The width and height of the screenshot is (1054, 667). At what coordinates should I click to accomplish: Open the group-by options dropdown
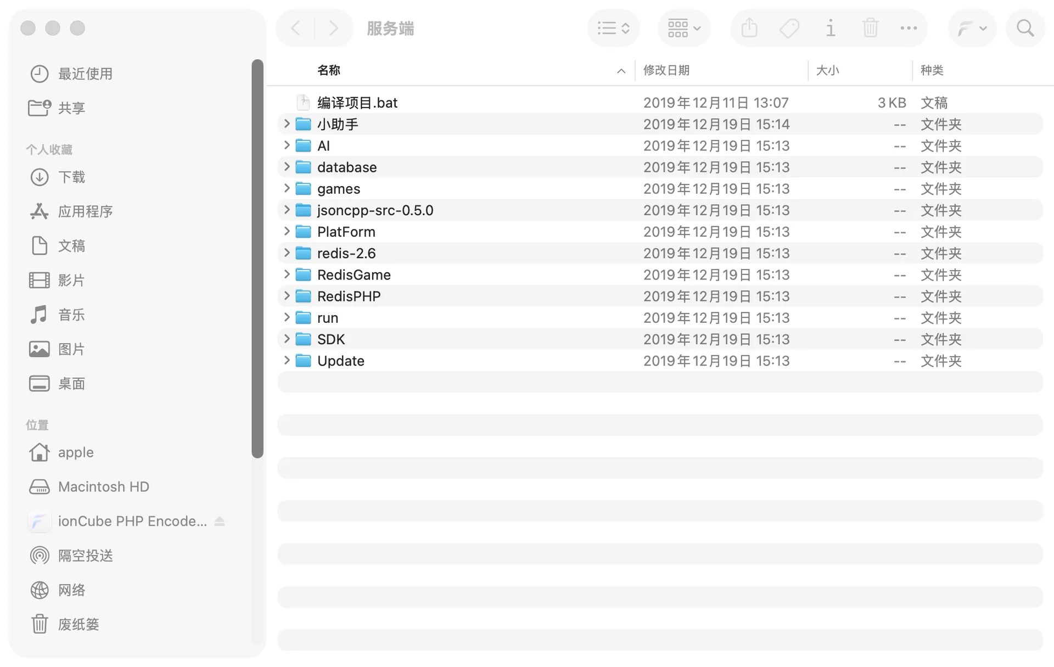click(683, 28)
